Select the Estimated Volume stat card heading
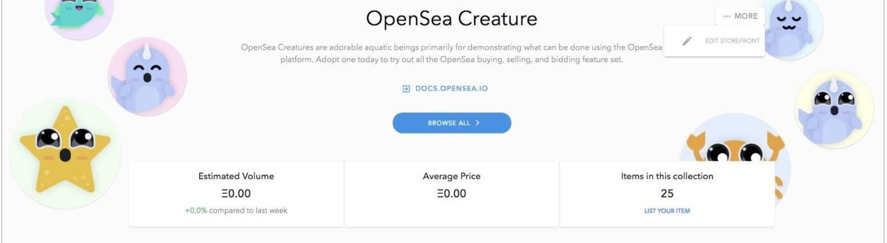The height and width of the screenshot is (243, 887). click(236, 176)
